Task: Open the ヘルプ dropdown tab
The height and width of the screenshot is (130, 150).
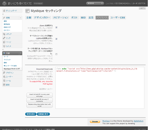Action: pos(142,8)
